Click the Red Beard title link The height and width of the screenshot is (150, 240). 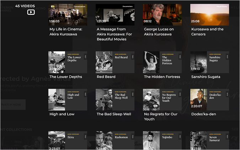(106, 77)
